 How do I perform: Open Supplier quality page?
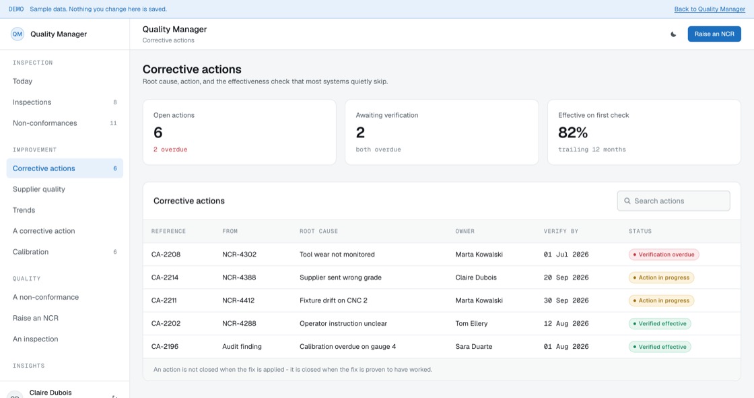pos(65,189)
